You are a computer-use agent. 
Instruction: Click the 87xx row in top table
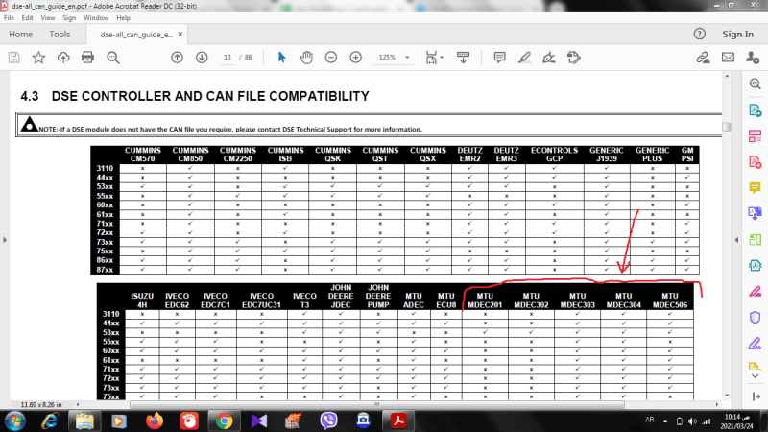tap(395, 270)
